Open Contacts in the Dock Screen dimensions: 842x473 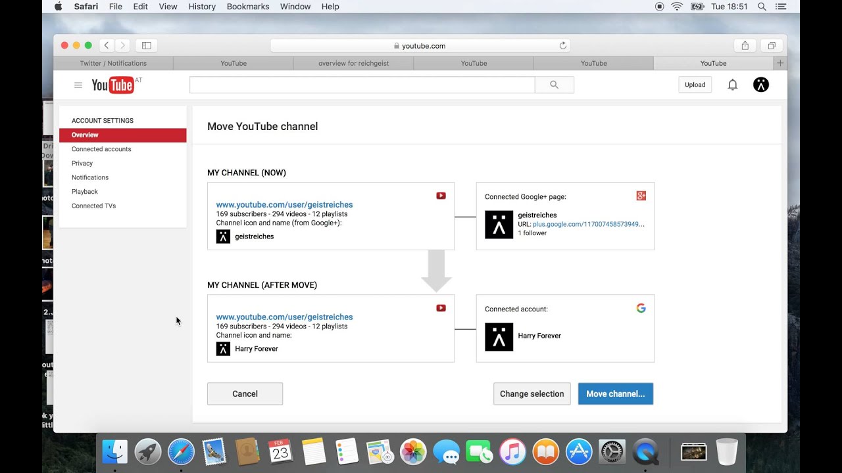click(247, 452)
